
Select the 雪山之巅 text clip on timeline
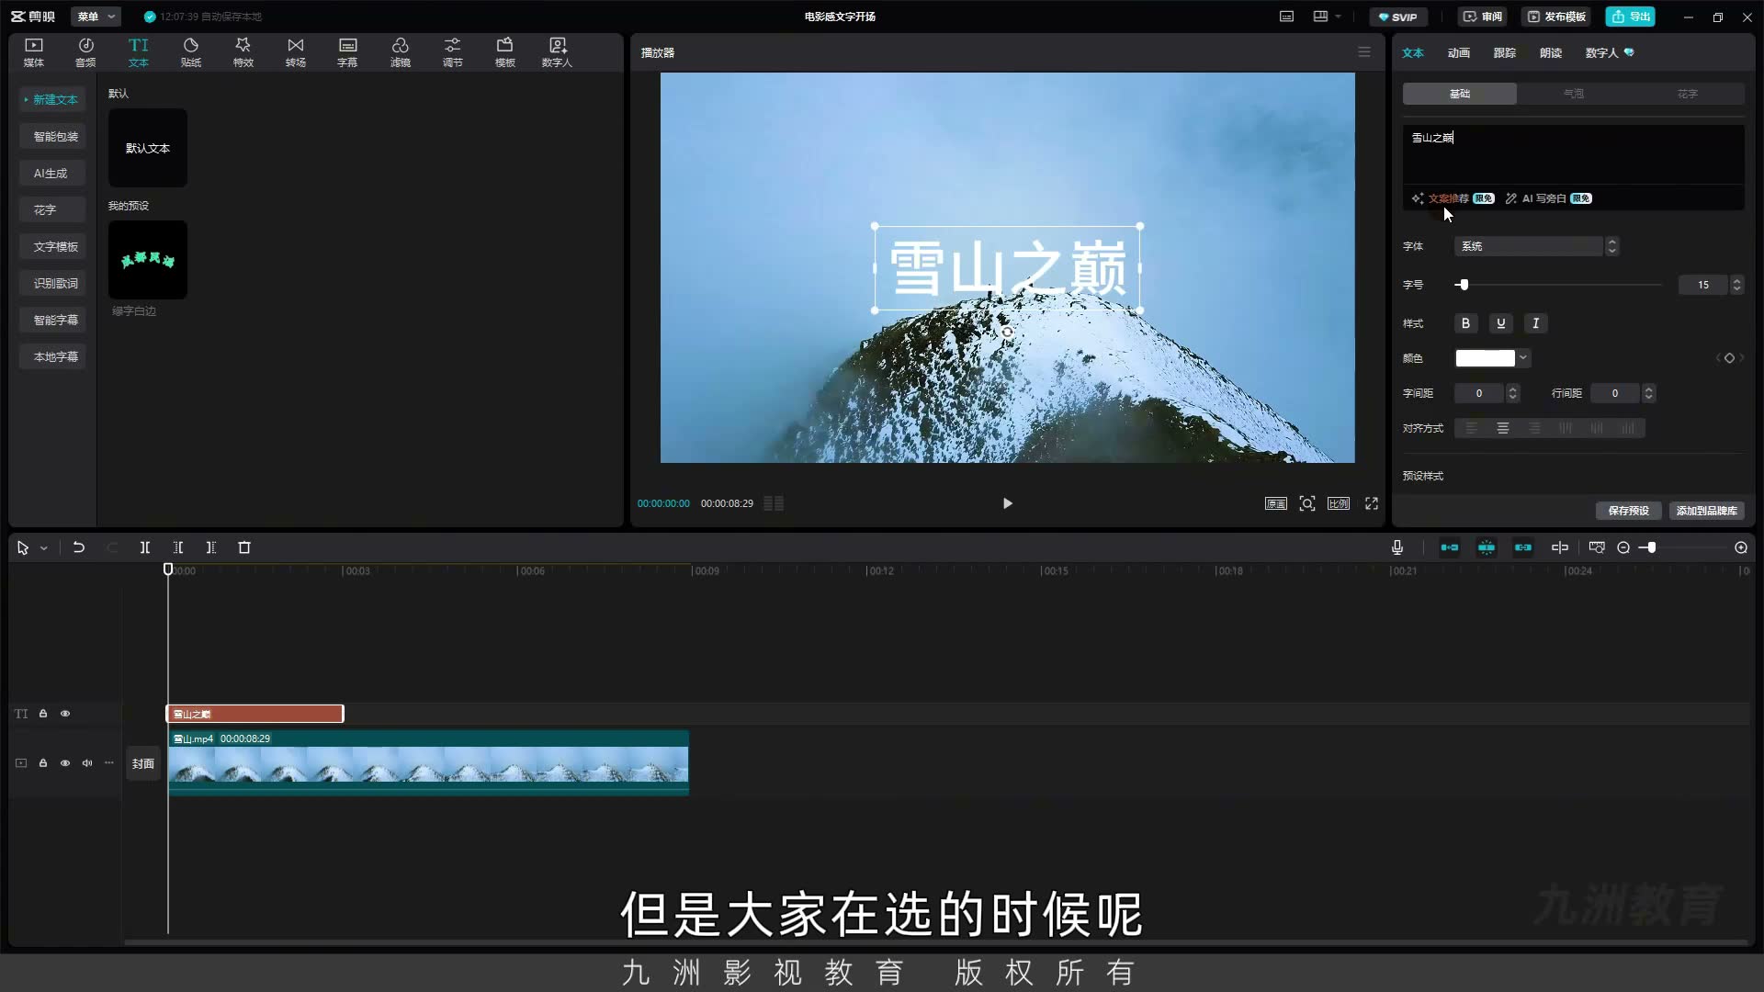pyautogui.click(x=254, y=714)
